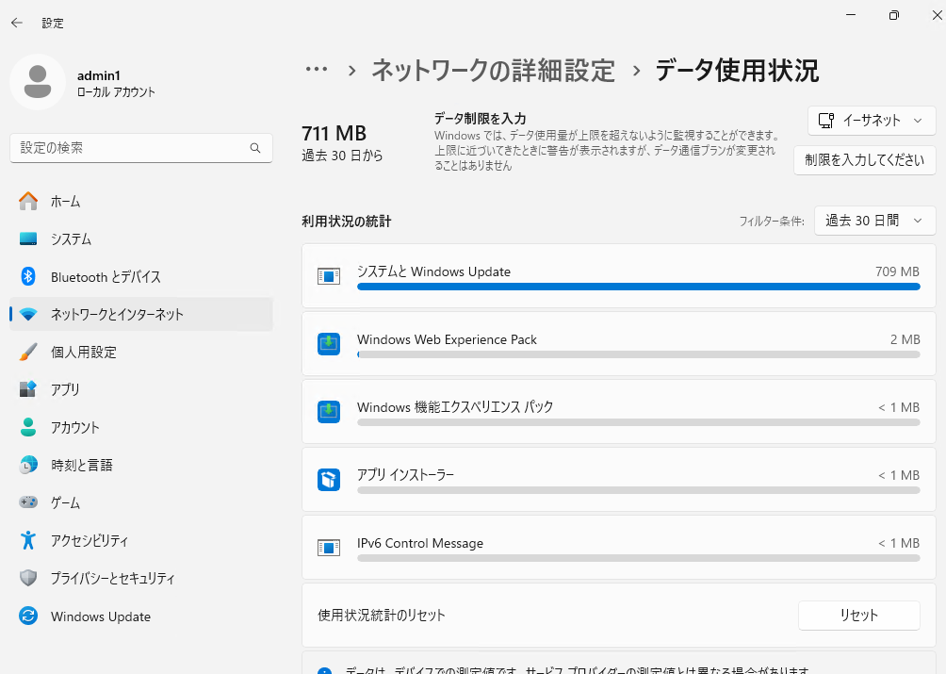Click the アカウント person icon
The image size is (946, 674).
(28, 427)
